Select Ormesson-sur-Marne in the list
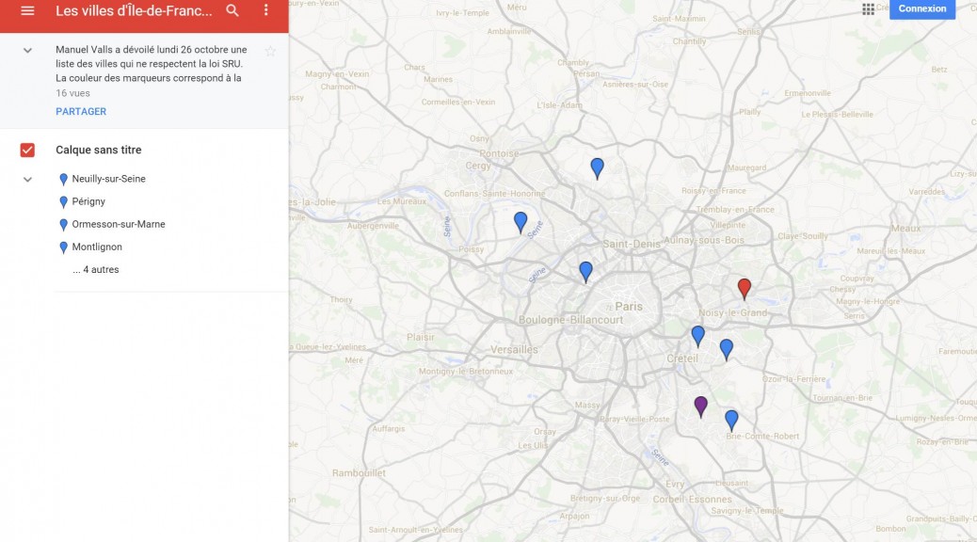This screenshot has width=977, height=542. [x=118, y=224]
